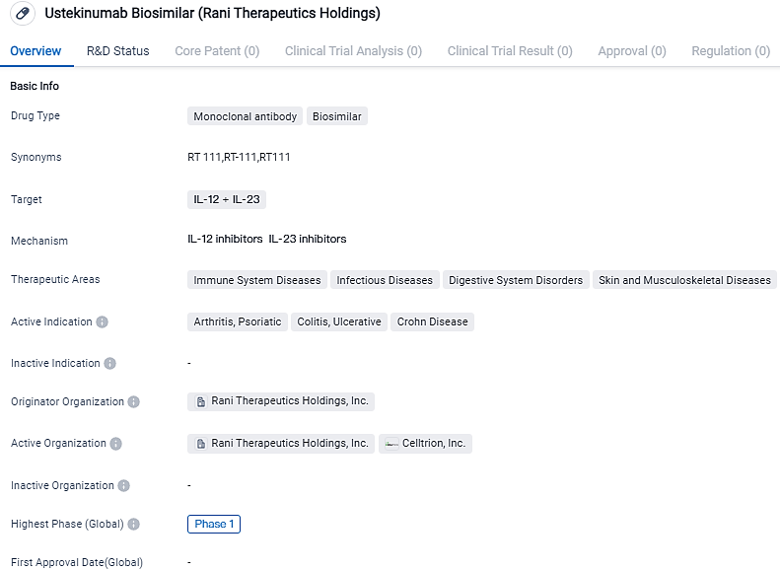Click info icon next to Active Indication
The image size is (780, 570).
point(103,322)
